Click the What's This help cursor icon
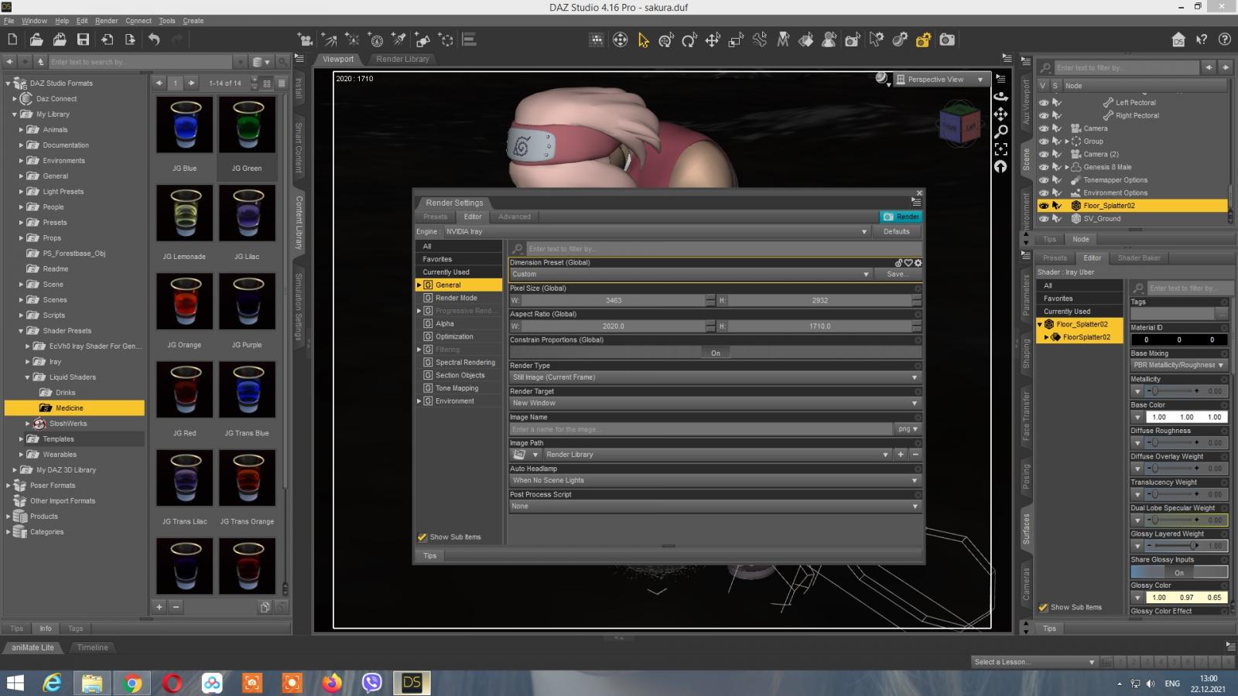Image resolution: width=1238 pixels, height=696 pixels. coord(1202,39)
